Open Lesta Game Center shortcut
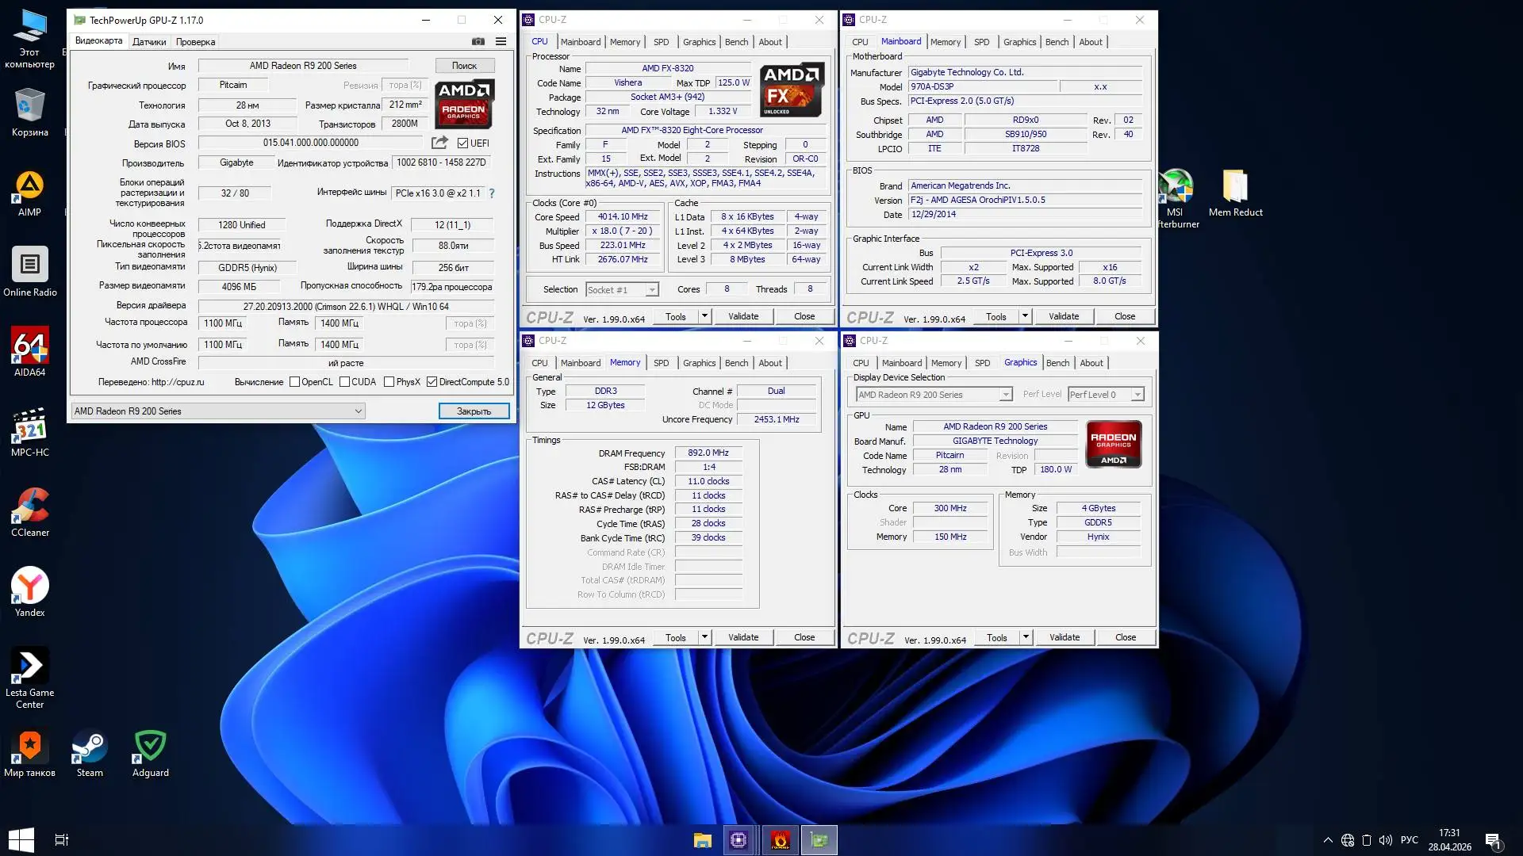The height and width of the screenshot is (856, 1523). tap(29, 678)
